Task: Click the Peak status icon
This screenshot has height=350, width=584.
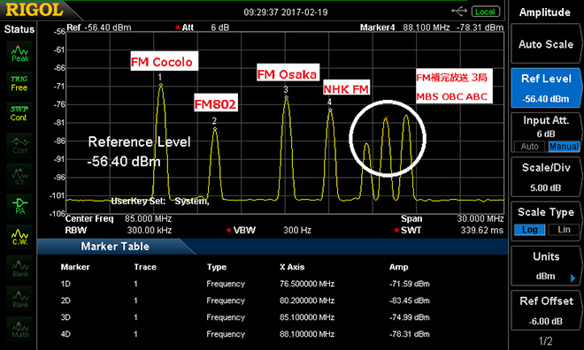Action: [x=19, y=54]
